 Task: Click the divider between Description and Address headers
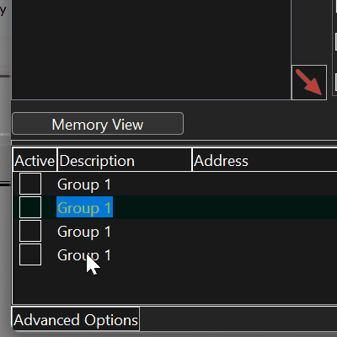coord(192,160)
